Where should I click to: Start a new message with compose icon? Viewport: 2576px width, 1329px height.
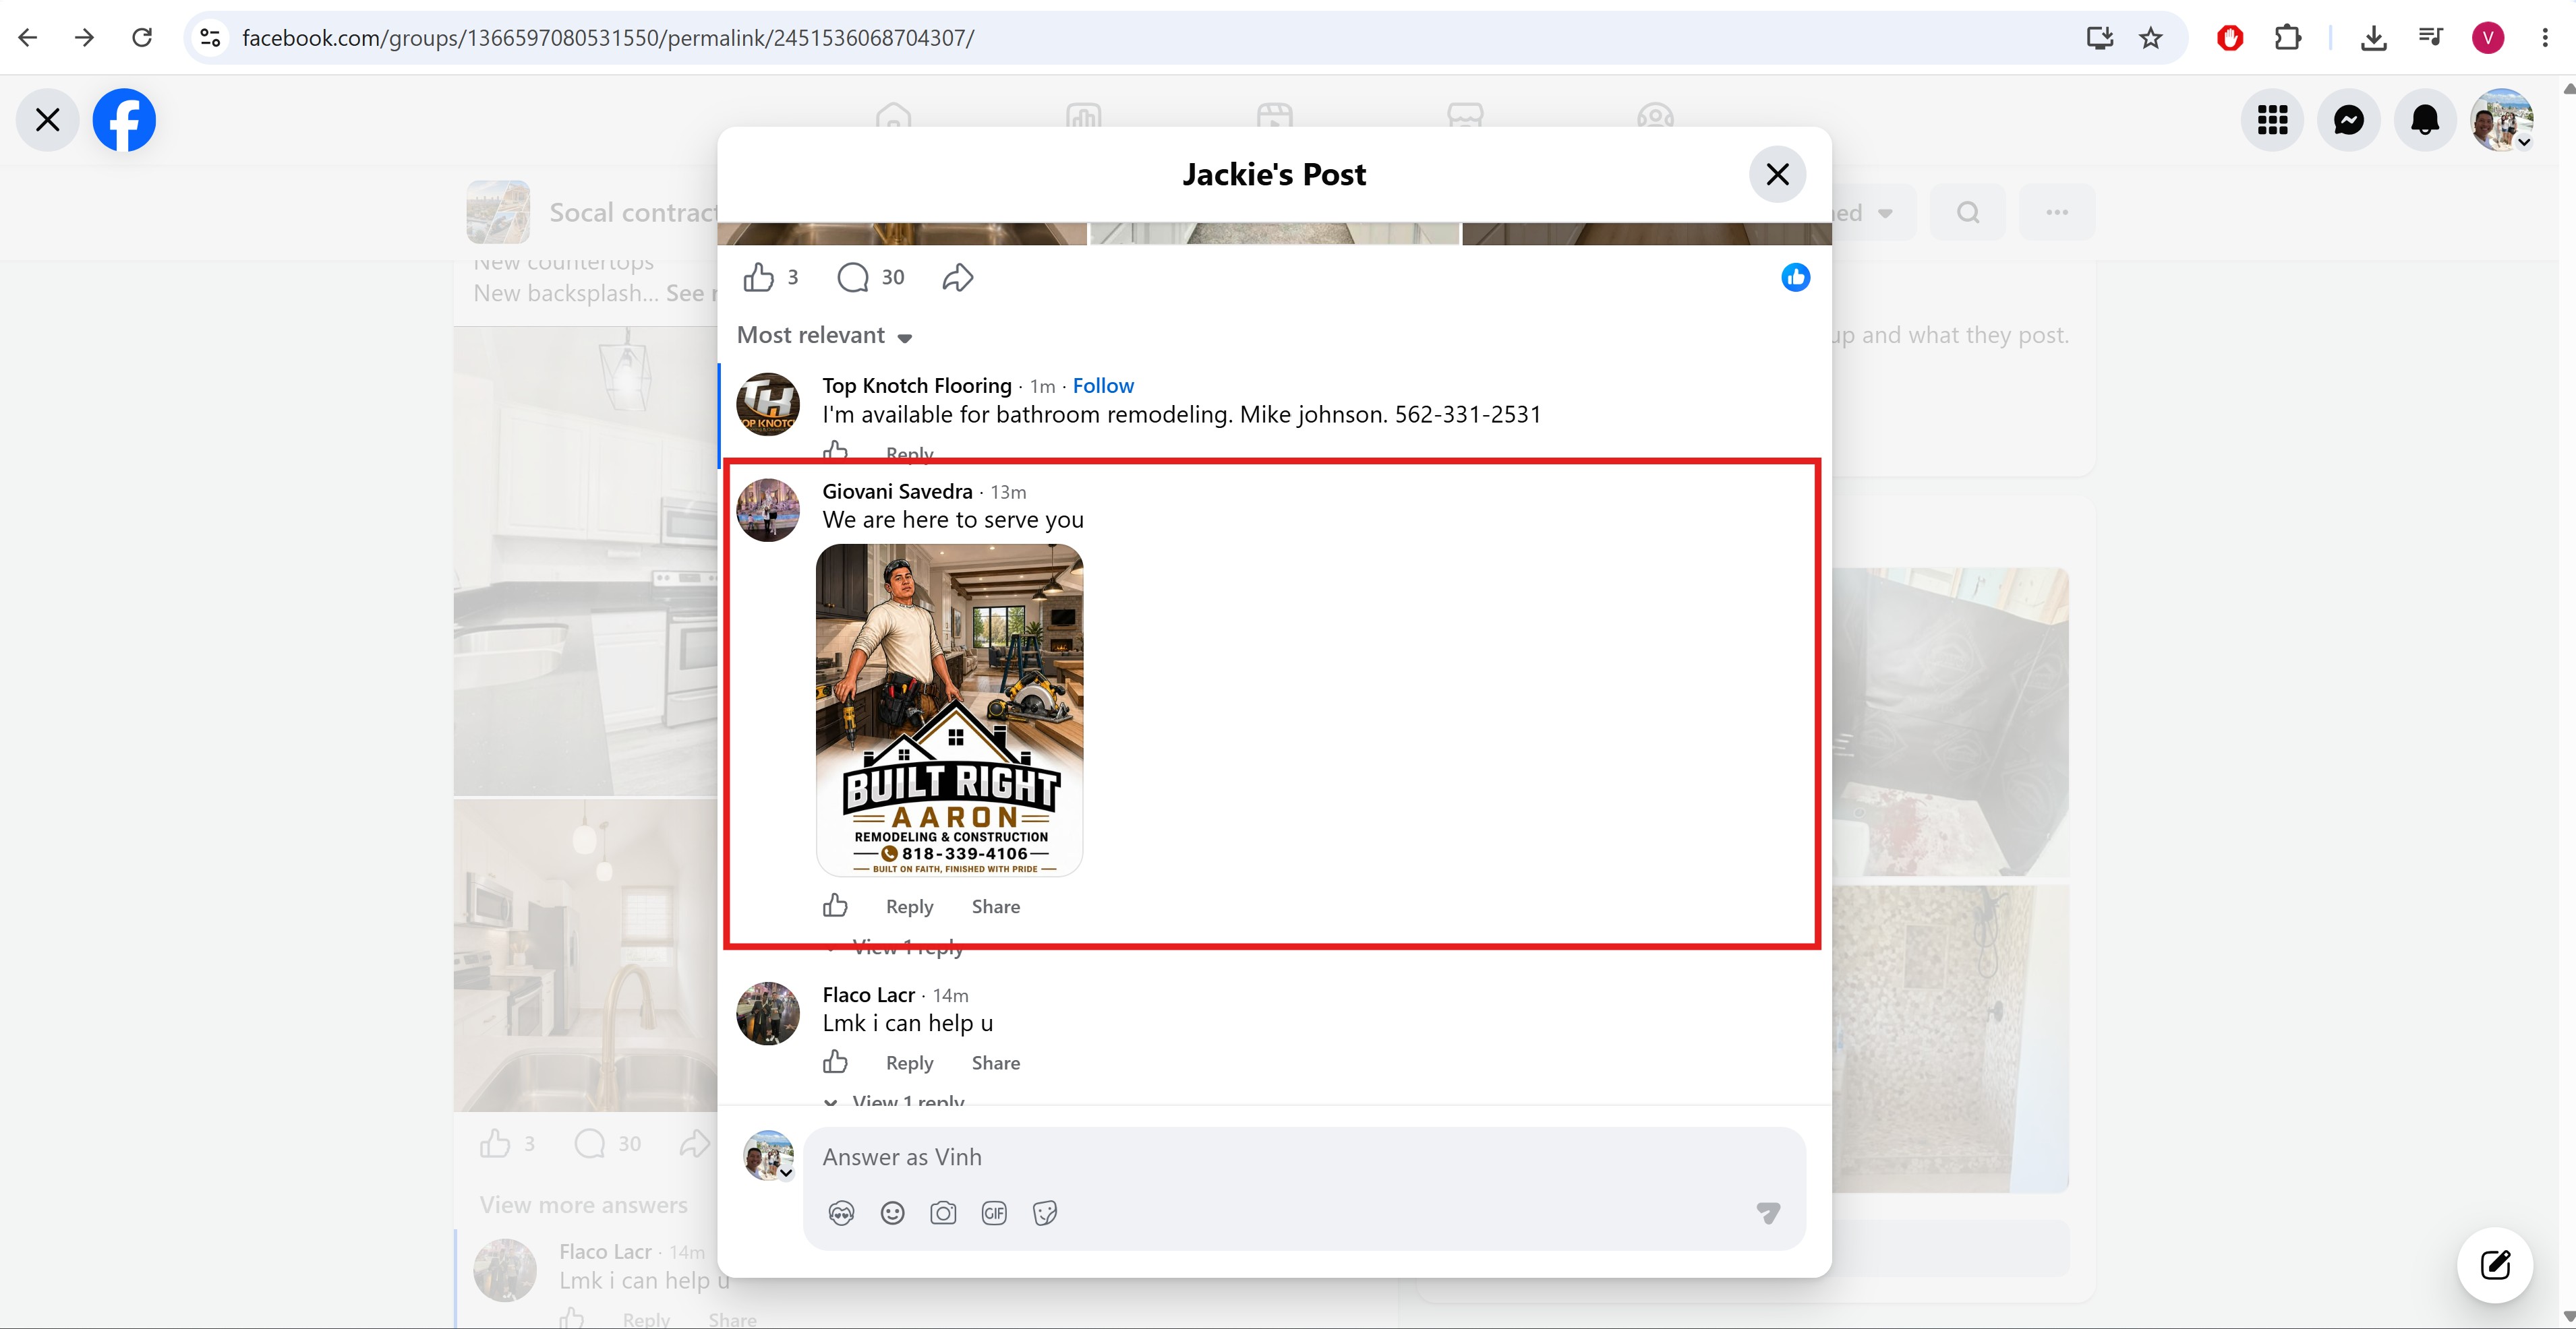tap(2495, 1265)
